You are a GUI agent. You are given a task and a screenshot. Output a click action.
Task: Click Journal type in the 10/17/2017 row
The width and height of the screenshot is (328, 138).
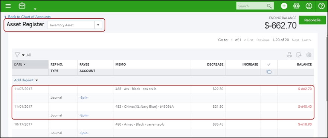[x=56, y=133]
